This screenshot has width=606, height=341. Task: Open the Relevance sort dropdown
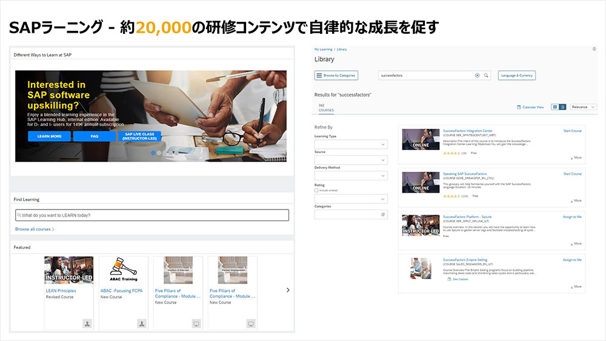click(x=583, y=107)
